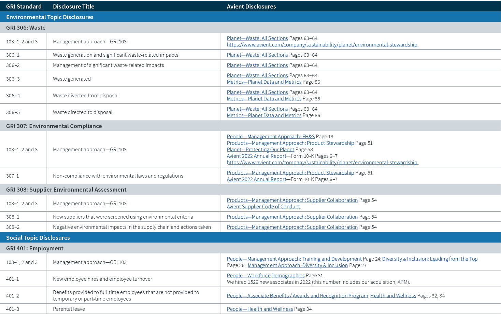Screen dimensions: 501x319
Task: Click the Health and Wellness link in row 401-2
Action: tap(393, 295)
